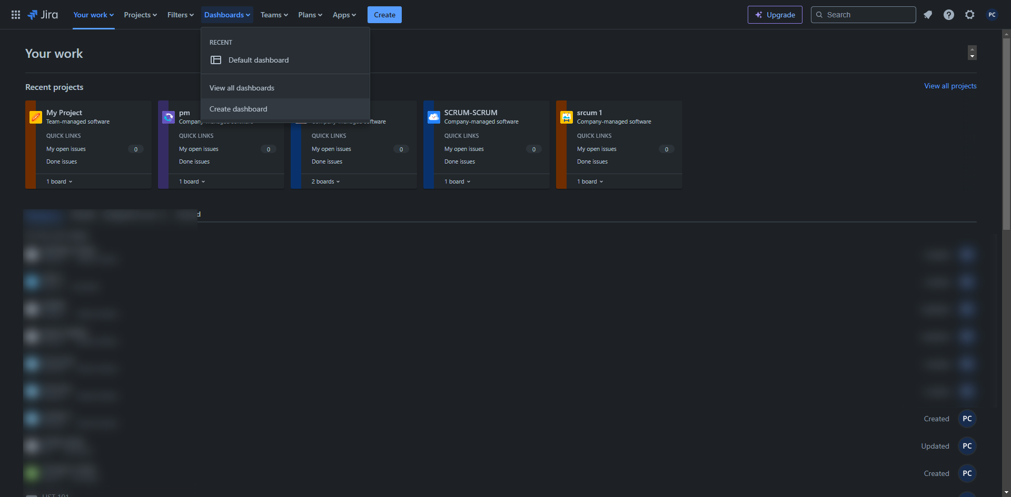
Task: Open the Apps dropdown
Action: coord(344,15)
